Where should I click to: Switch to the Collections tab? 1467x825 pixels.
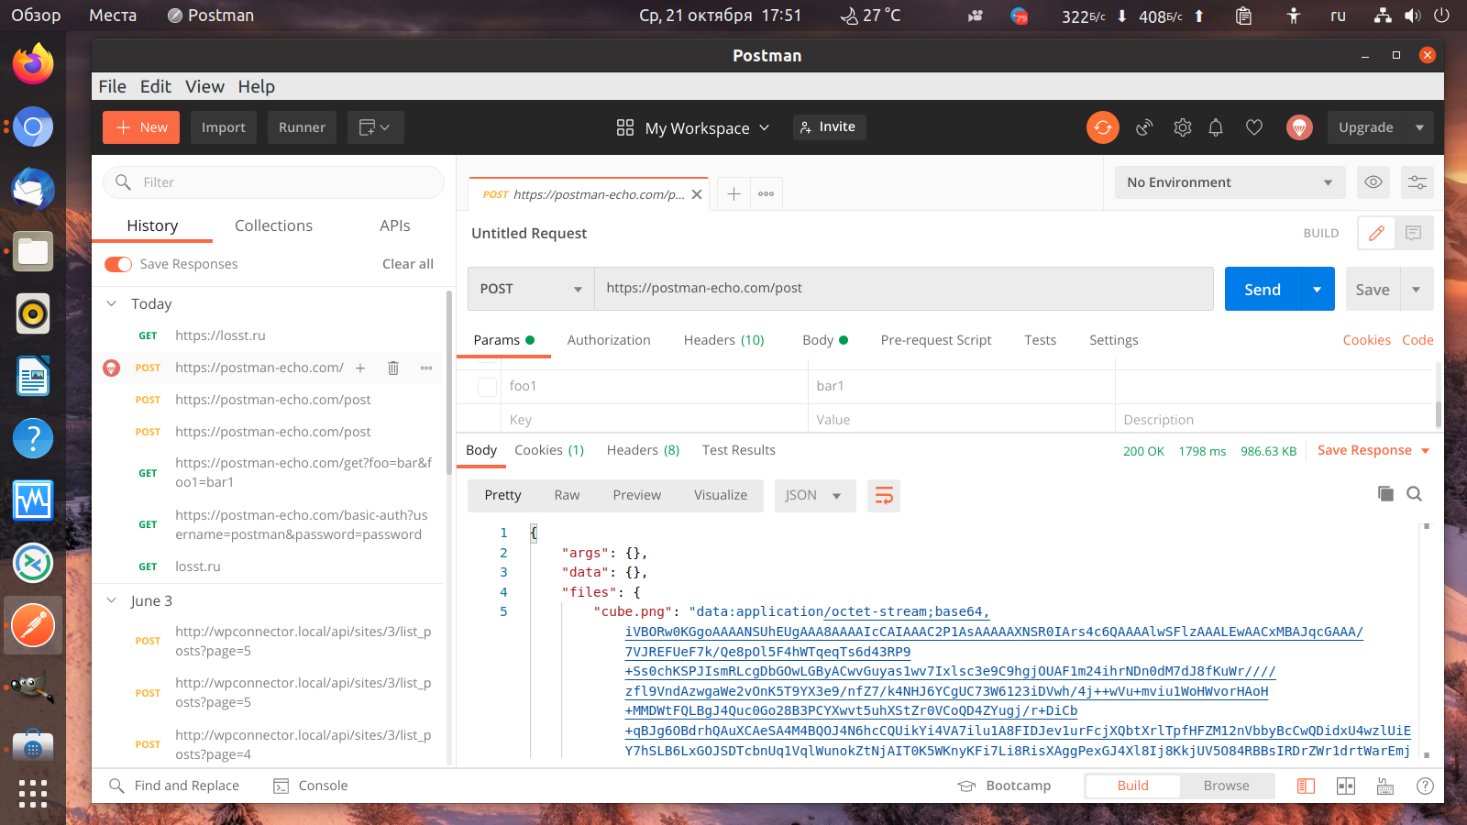(273, 225)
